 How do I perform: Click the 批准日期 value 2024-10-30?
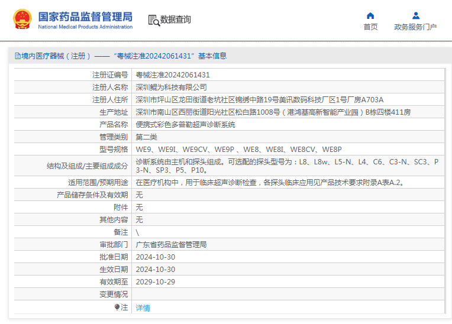tap(156, 257)
